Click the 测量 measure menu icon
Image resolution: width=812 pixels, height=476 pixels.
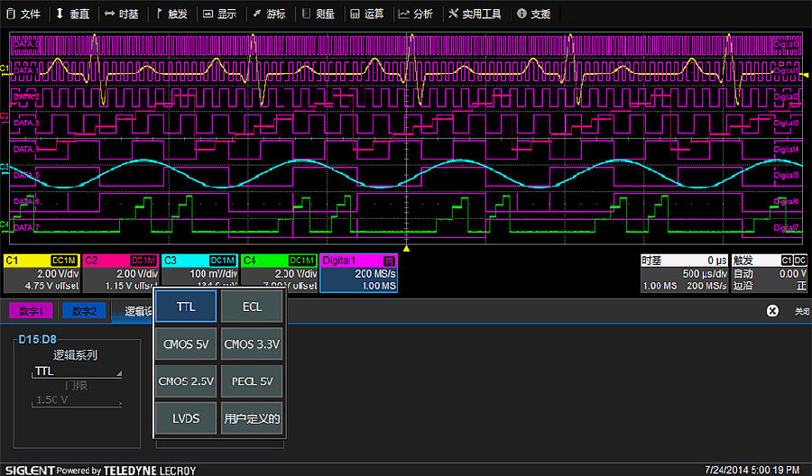click(x=307, y=14)
